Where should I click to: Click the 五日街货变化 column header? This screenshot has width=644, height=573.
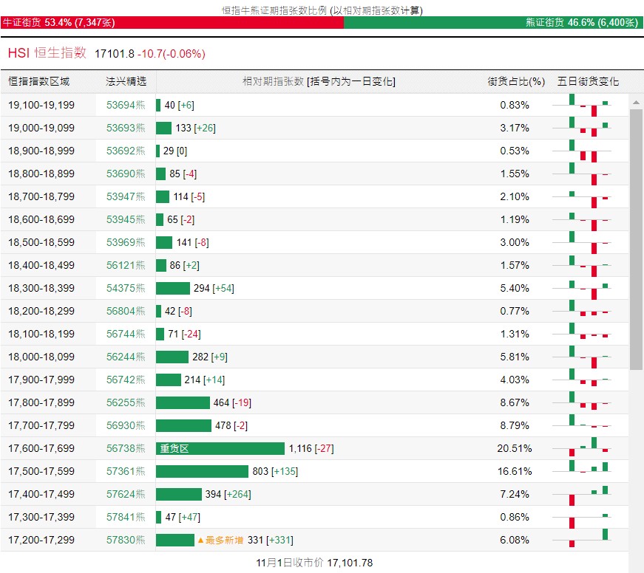tap(588, 81)
